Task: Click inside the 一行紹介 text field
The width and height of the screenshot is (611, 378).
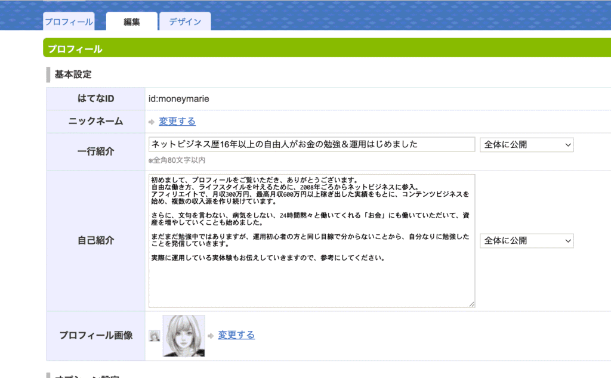Action: (310, 144)
